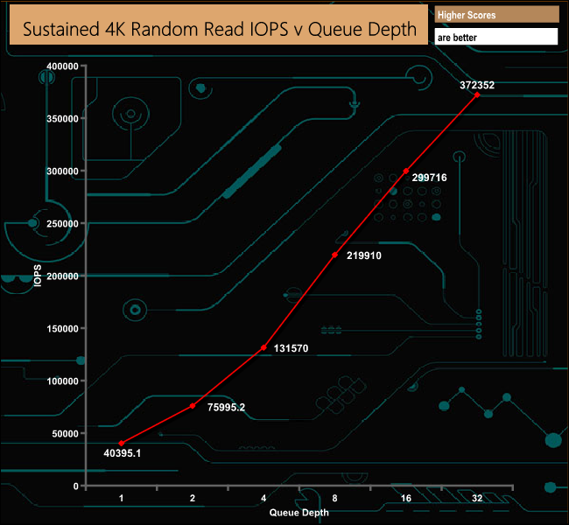Select the 400000 y-axis label
This screenshot has height=525, width=569.
click(x=62, y=66)
